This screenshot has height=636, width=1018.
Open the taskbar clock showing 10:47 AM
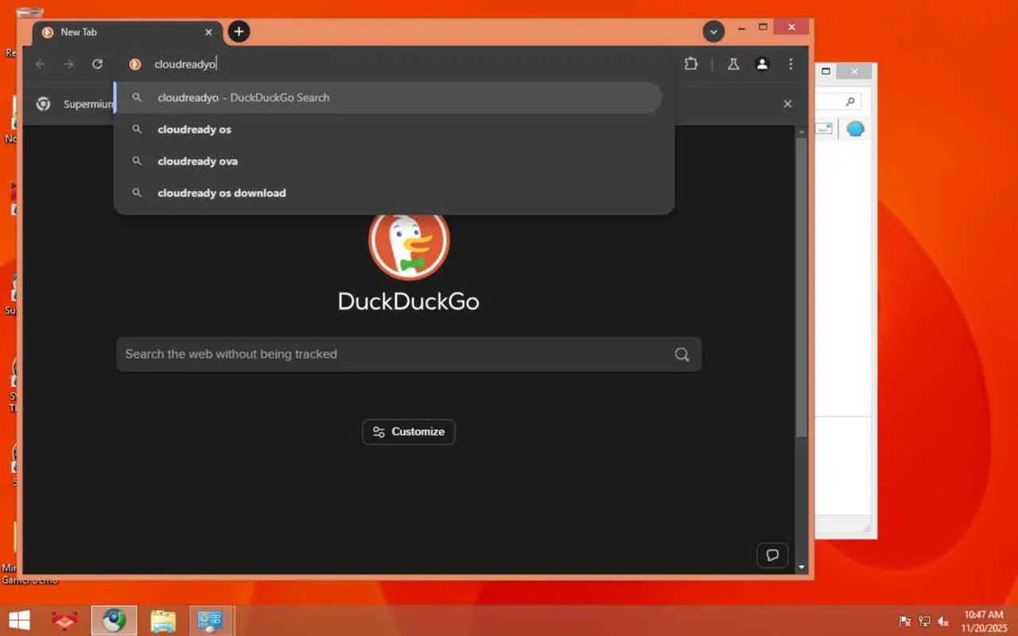point(984,621)
